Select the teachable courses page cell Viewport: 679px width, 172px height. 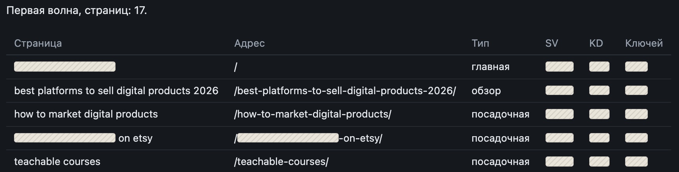point(57,161)
